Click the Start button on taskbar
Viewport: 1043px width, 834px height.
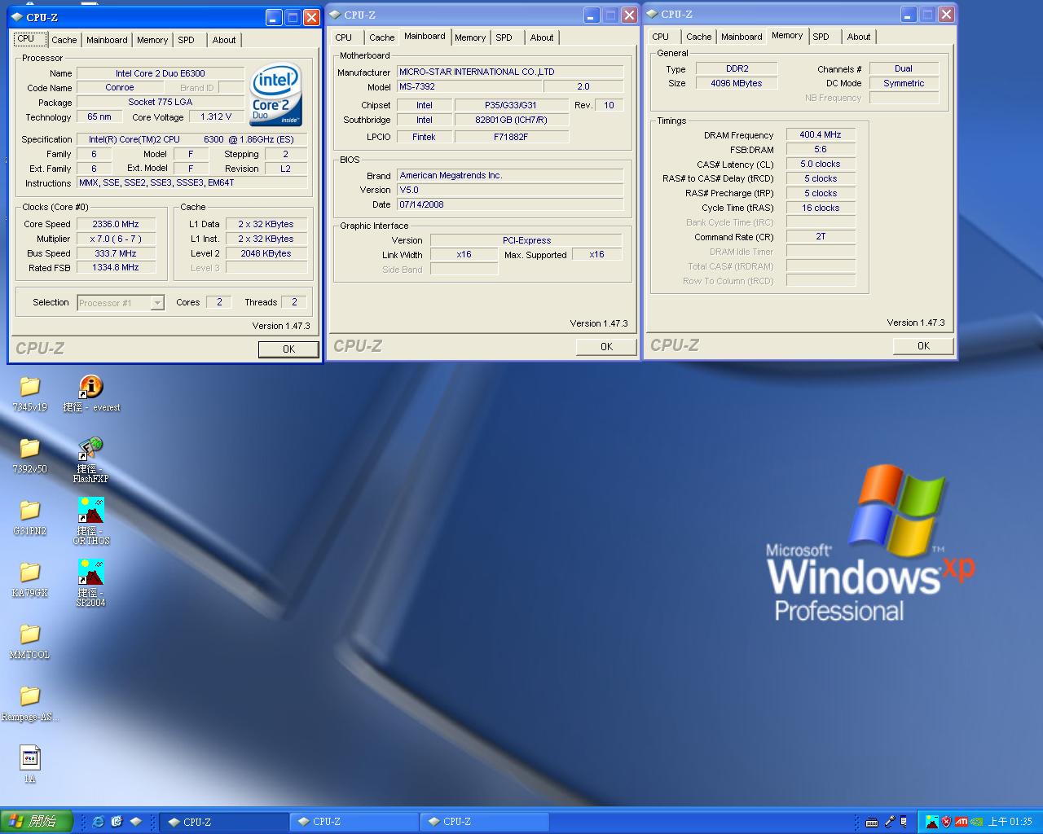(37, 822)
